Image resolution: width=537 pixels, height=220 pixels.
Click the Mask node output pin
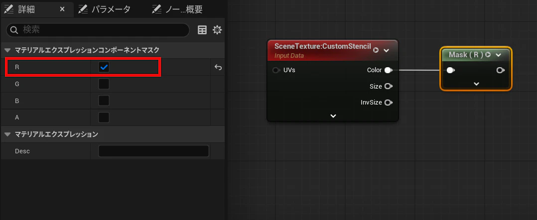coord(500,70)
